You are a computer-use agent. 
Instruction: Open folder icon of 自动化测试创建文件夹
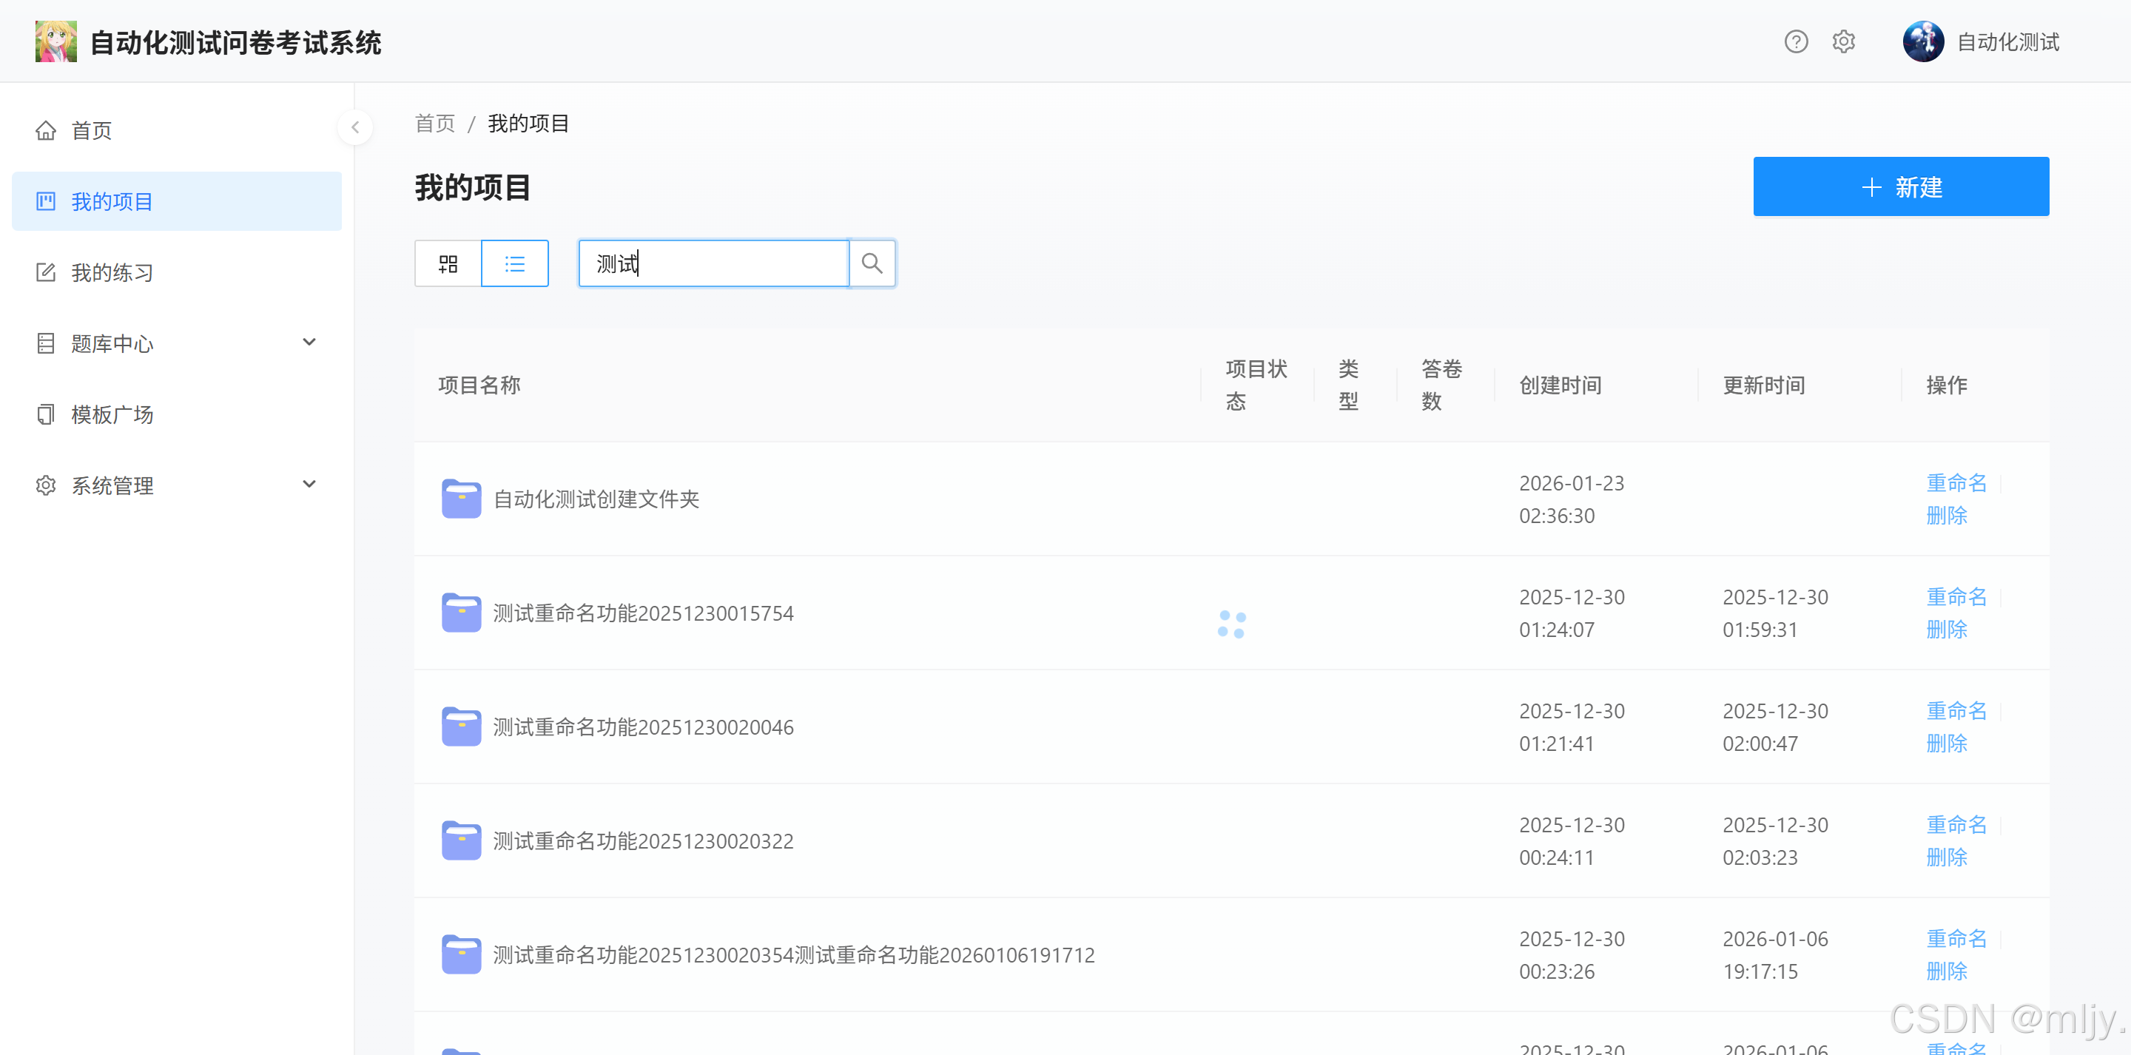(461, 499)
